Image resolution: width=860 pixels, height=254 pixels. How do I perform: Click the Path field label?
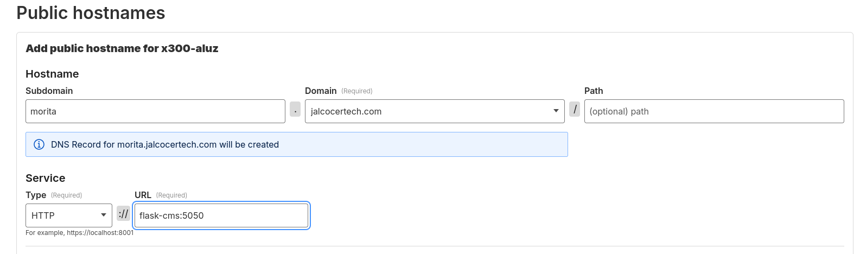[x=594, y=91]
